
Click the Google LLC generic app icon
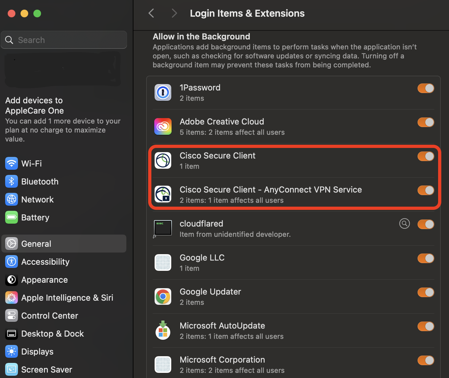pos(163,262)
